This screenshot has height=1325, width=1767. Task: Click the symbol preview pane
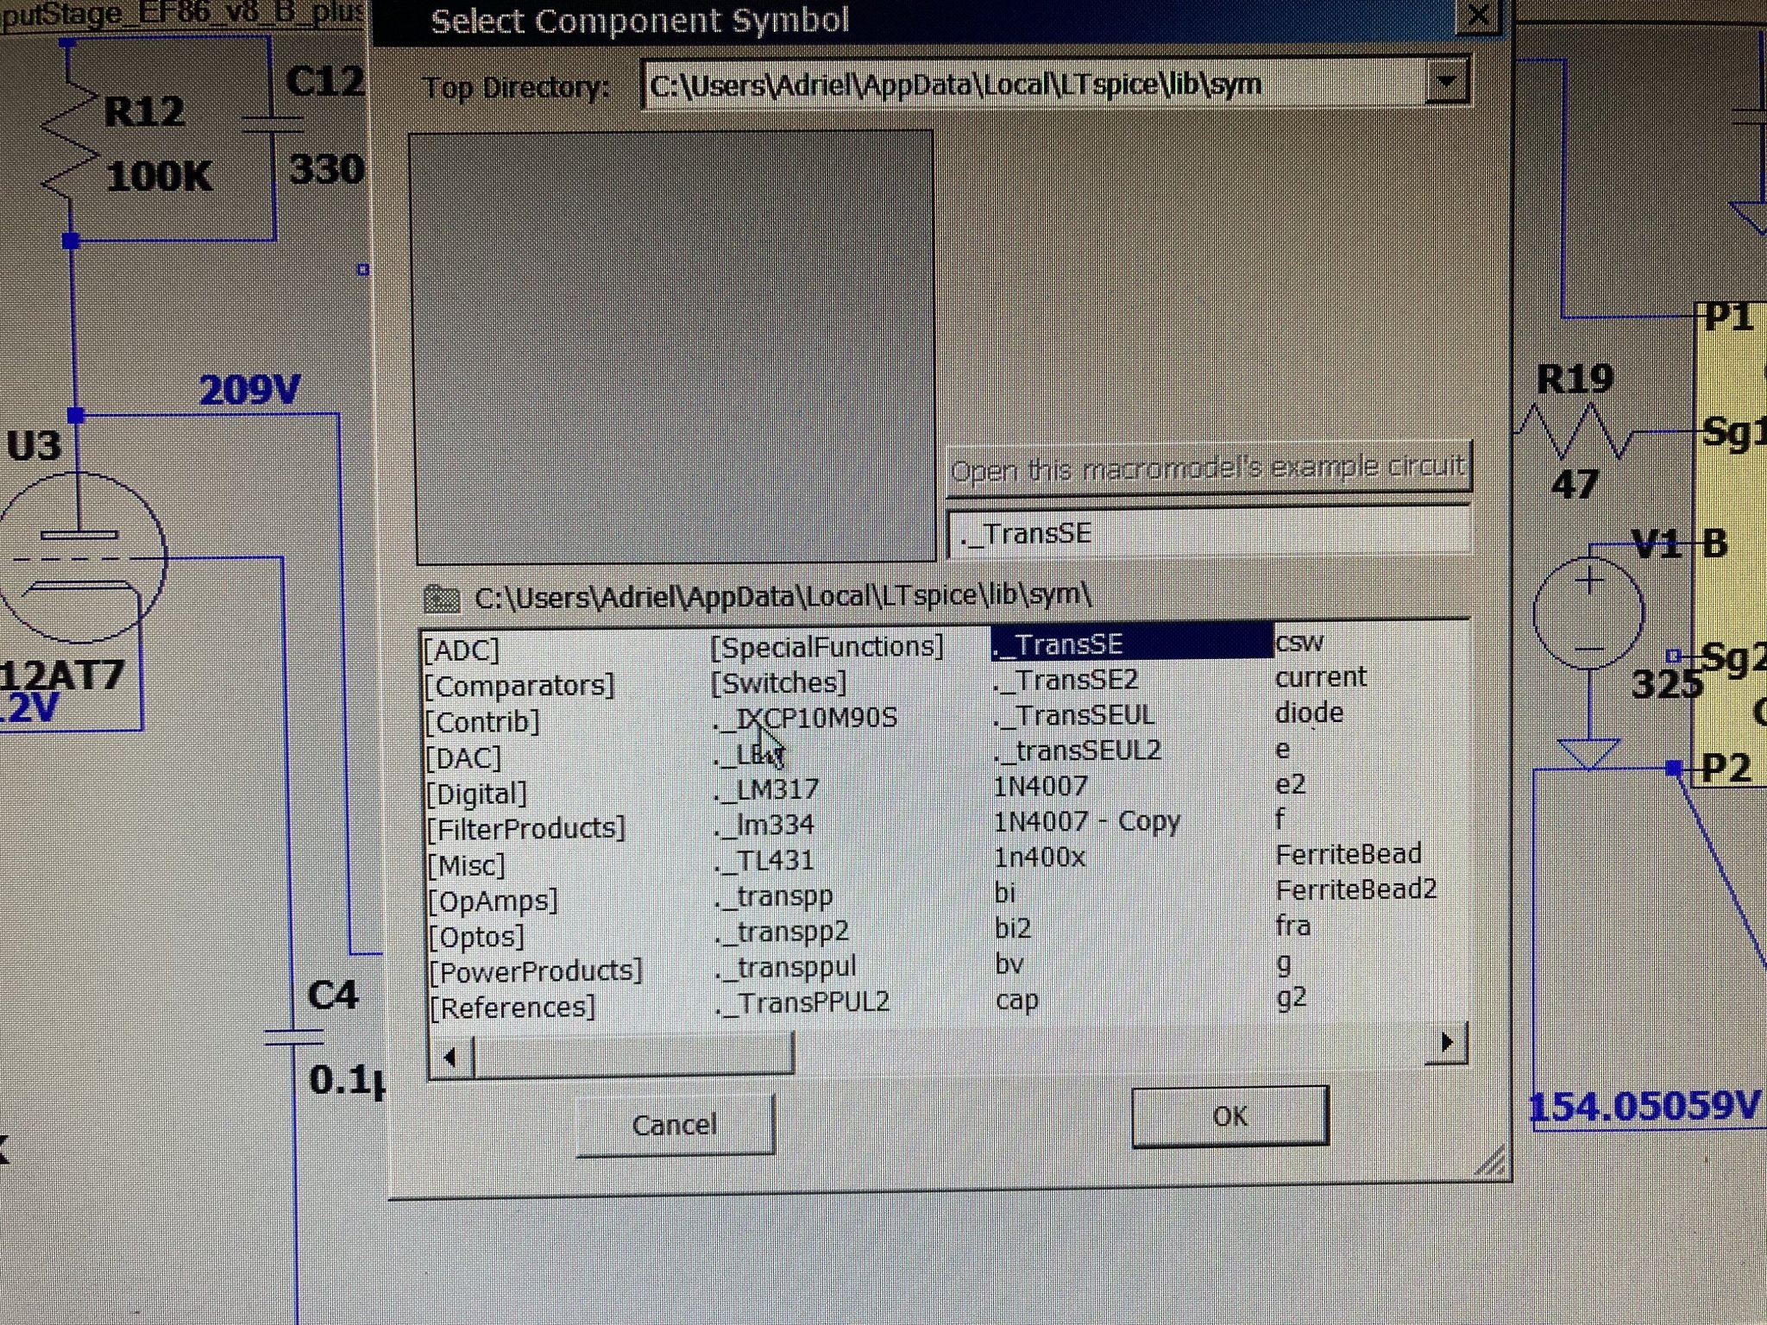point(673,347)
